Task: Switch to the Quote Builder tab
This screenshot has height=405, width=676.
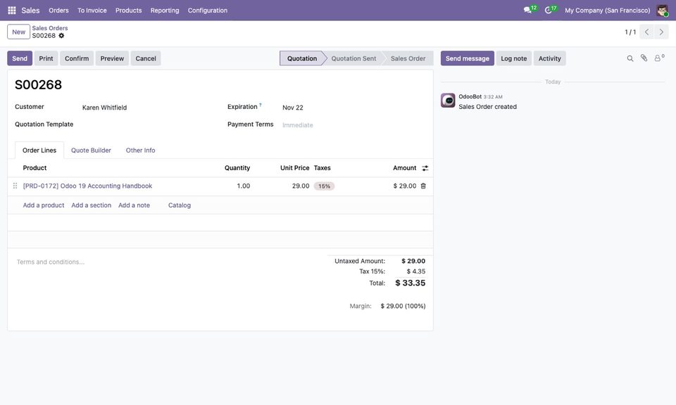Action: click(x=91, y=150)
